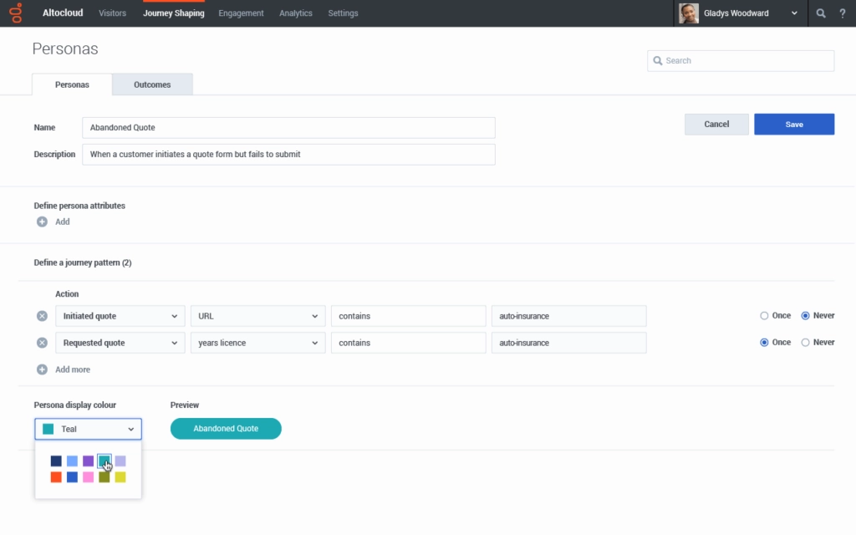The image size is (856, 535).
Task: Click auto-insurance value in Initiated quote row
Action: pos(568,316)
